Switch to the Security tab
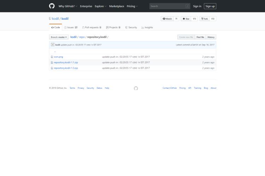 coord(131,27)
